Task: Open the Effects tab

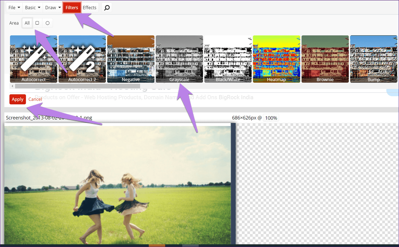Action: pos(89,8)
